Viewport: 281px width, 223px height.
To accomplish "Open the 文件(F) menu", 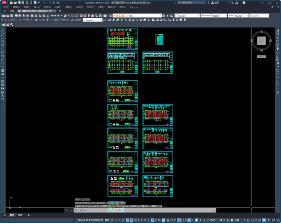I will [6, 7].
